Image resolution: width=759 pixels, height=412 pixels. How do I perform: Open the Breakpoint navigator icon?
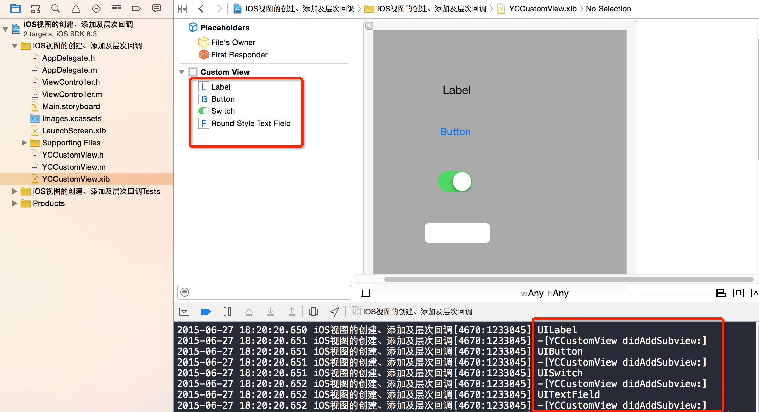tap(136, 9)
